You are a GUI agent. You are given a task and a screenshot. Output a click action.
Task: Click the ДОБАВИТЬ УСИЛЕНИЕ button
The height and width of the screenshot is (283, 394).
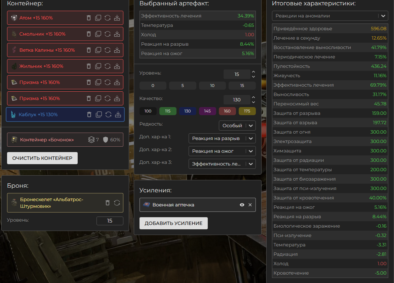pyautogui.click(x=173, y=223)
